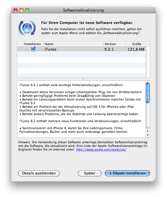167x197 pixels.
Task: Sort by the Version column header
Action: [115, 44]
